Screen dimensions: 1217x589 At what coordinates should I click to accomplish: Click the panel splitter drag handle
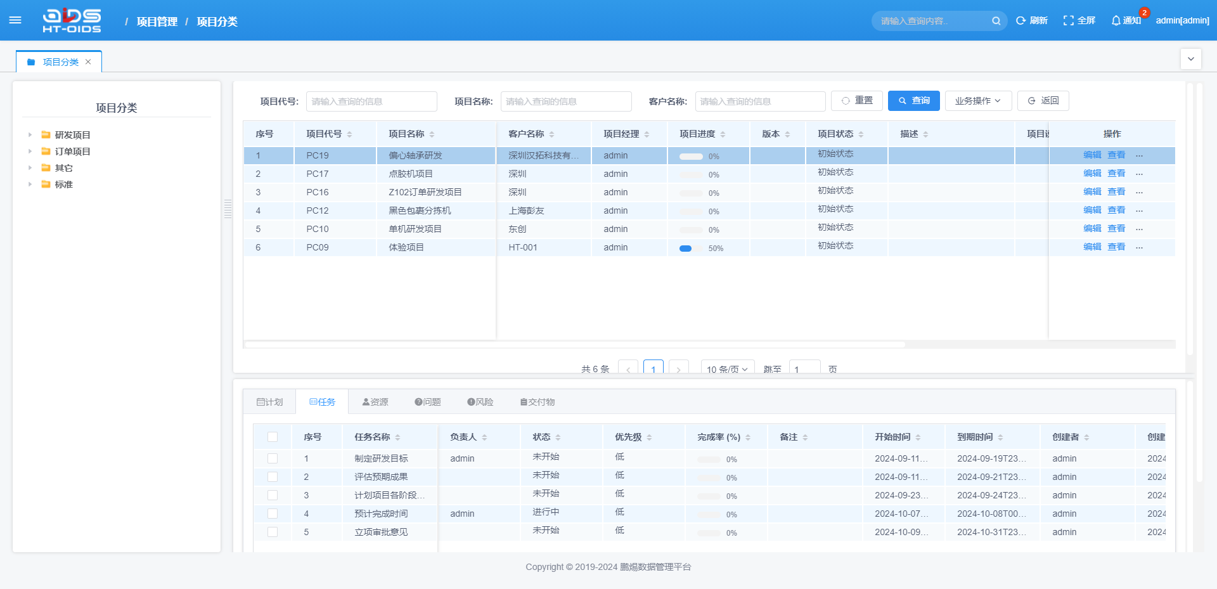228,209
